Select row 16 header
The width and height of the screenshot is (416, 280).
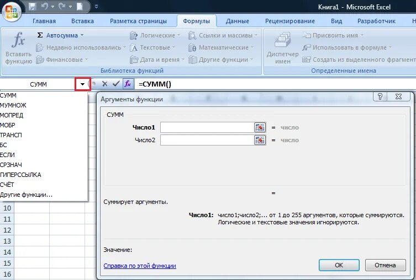click(x=7, y=274)
